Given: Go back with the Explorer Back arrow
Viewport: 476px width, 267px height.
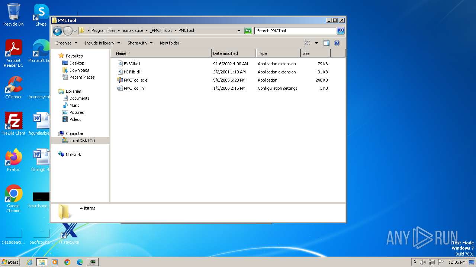Looking at the screenshot, I should coord(57,31).
